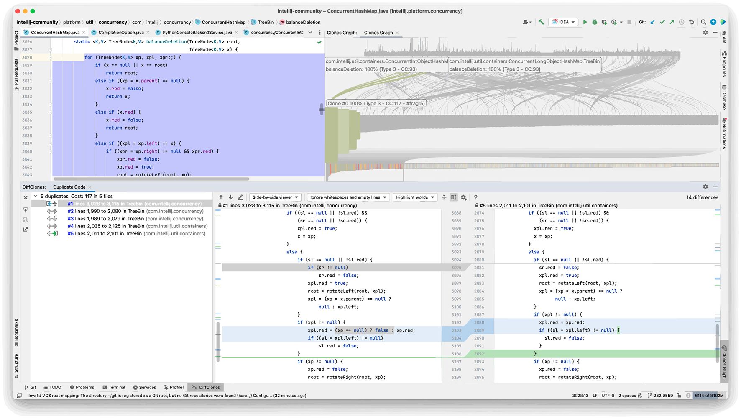Click the Build project hammer icon
This screenshot has width=741, height=419.
click(541, 22)
